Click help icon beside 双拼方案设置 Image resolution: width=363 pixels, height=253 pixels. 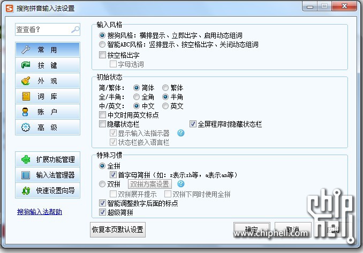coord(181,184)
